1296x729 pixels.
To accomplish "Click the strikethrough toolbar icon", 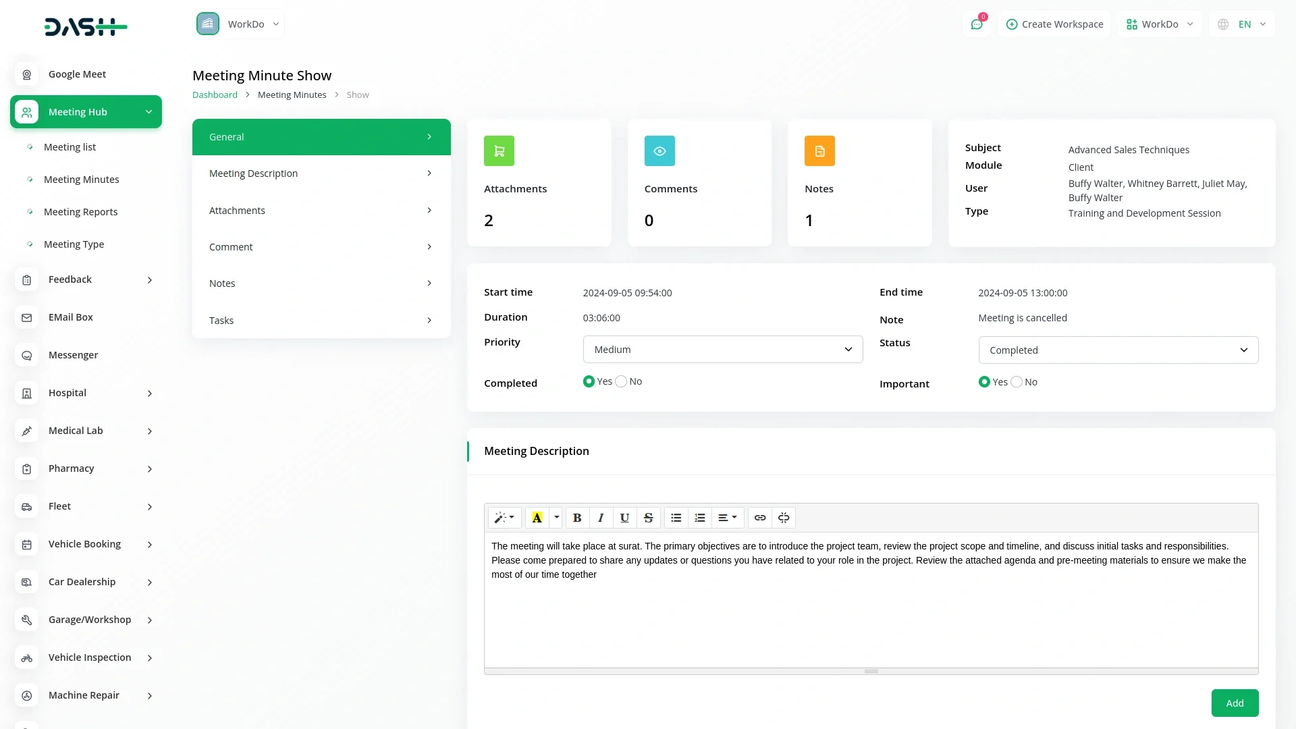I will tap(648, 518).
